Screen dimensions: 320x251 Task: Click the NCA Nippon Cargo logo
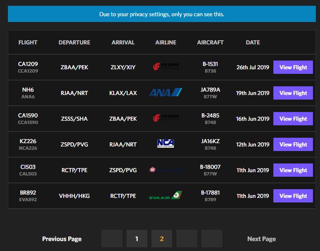click(x=166, y=144)
